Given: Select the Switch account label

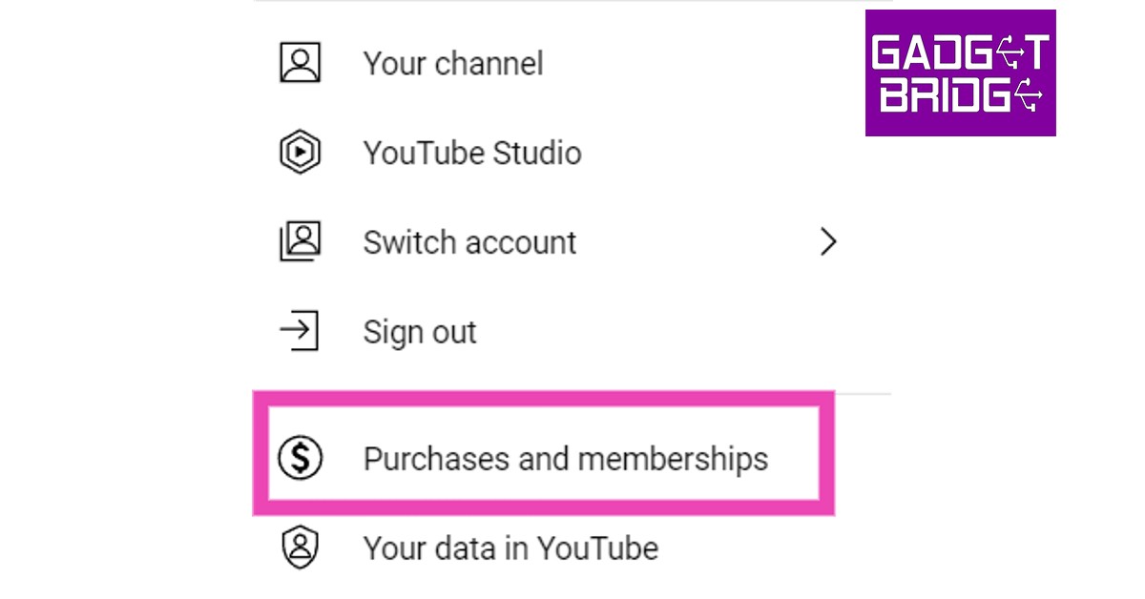Looking at the screenshot, I should [x=469, y=242].
